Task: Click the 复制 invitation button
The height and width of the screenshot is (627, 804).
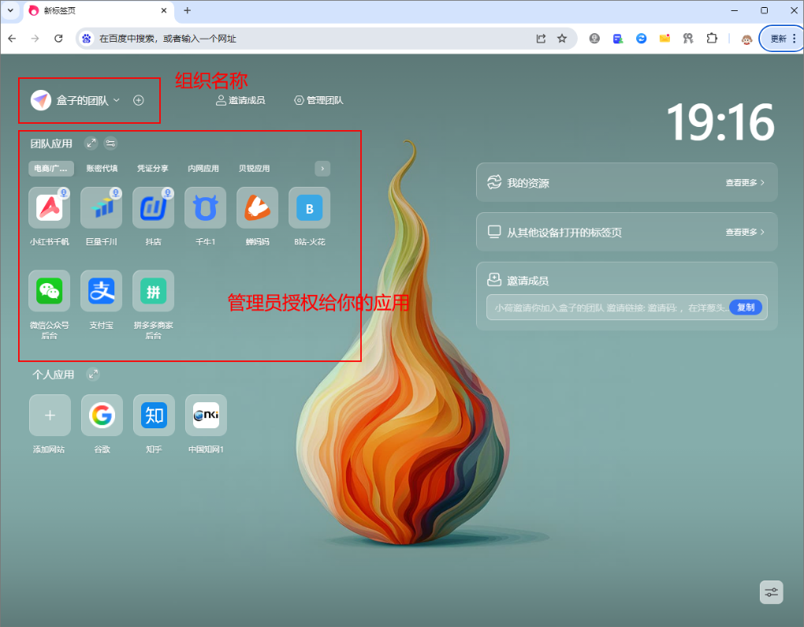Action: pos(745,308)
